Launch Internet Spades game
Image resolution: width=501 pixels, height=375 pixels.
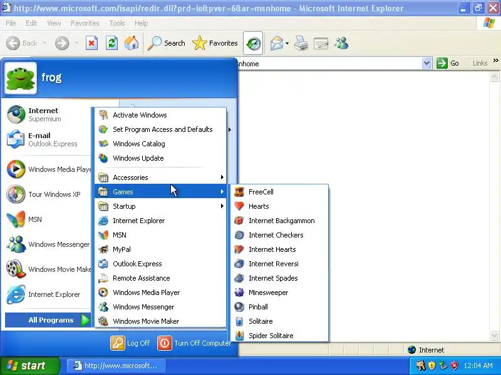pyautogui.click(x=279, y=277)
